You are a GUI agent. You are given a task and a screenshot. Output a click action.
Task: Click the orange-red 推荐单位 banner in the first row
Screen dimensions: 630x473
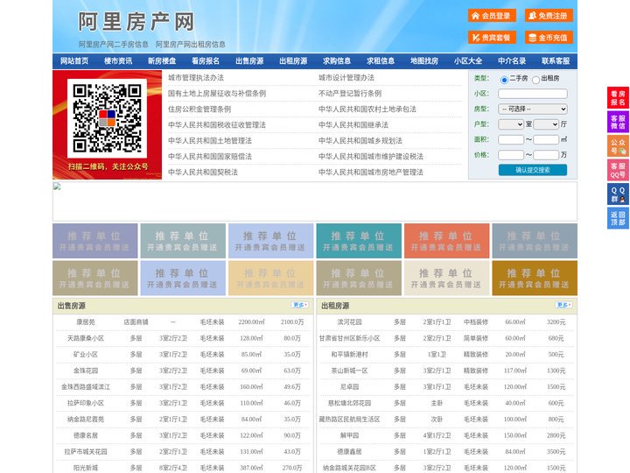point(447,241)
